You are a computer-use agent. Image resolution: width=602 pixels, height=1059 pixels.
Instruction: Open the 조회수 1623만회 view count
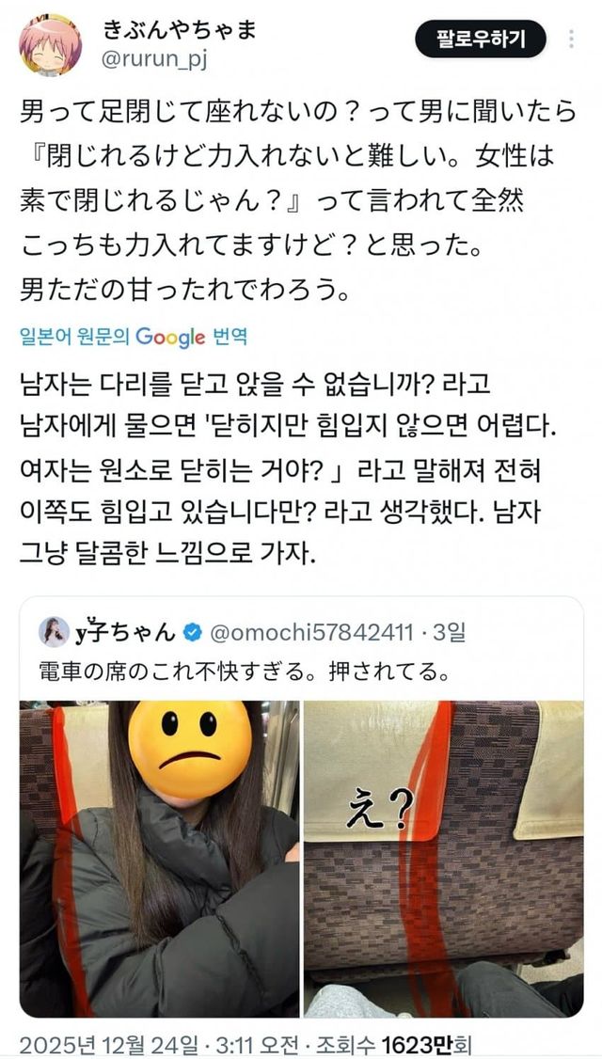[x=388, y=1044]
